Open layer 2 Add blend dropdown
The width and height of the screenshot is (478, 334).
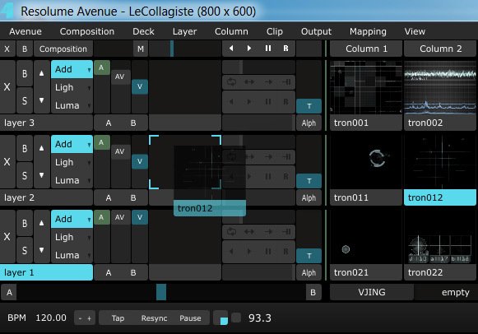[x=72, y=144]
